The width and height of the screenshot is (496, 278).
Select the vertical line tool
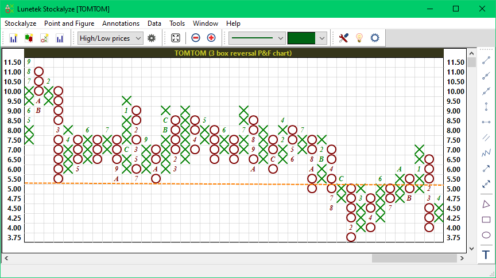click(x=486, y=107)
